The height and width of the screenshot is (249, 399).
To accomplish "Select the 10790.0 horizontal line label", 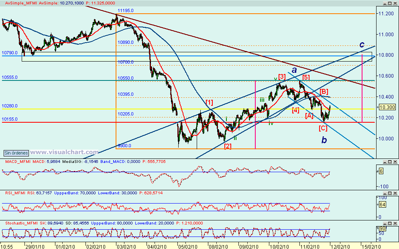I will pos(10,53).
